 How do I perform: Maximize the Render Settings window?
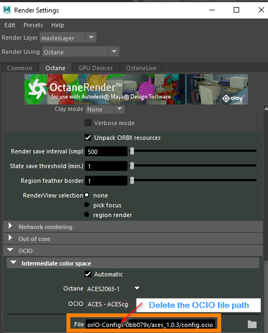(236, 10)
